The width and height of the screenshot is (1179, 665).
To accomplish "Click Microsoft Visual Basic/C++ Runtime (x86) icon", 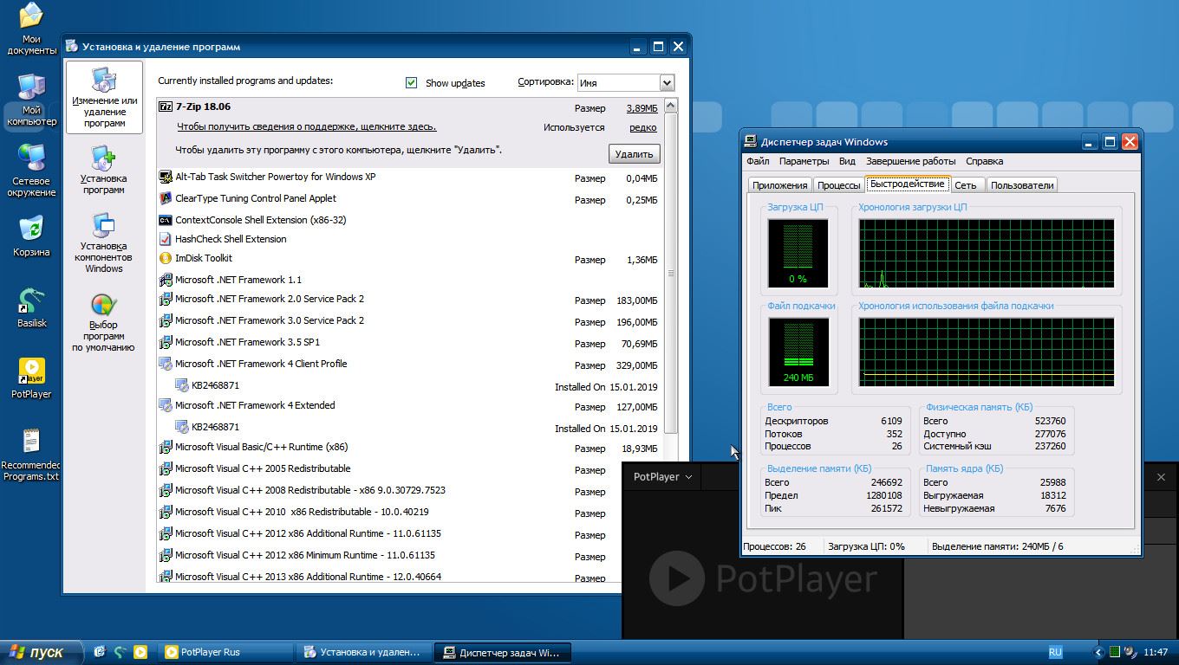I will [x=166, y=448].
